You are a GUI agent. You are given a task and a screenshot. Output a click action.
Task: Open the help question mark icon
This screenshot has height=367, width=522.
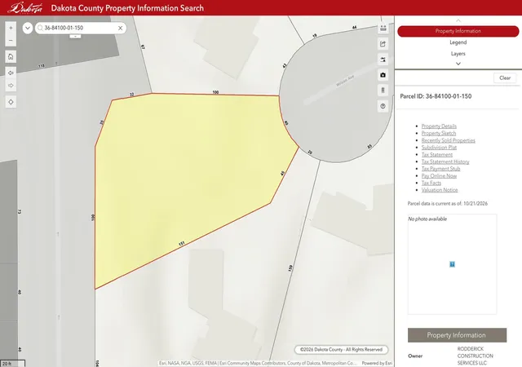pos(383,106)
